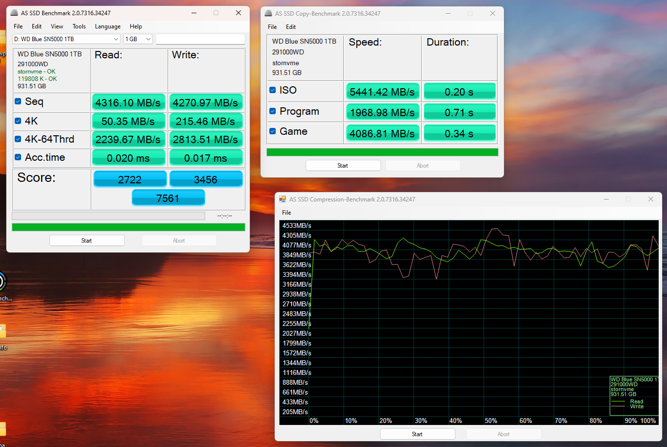The image size is (667, 447).
Task: Open File menu in Copy-Benchmark window
Action: point(272,27)
